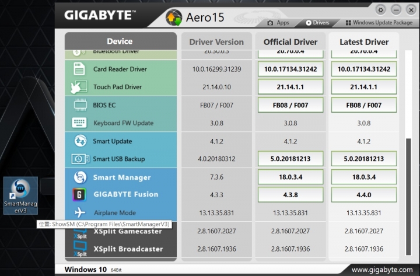Minimize the Smart Update window
Viewport: 420px width, 276px height.
click(396, 10)
